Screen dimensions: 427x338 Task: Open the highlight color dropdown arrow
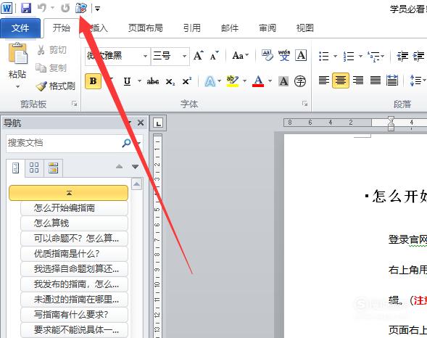point(244,81)
